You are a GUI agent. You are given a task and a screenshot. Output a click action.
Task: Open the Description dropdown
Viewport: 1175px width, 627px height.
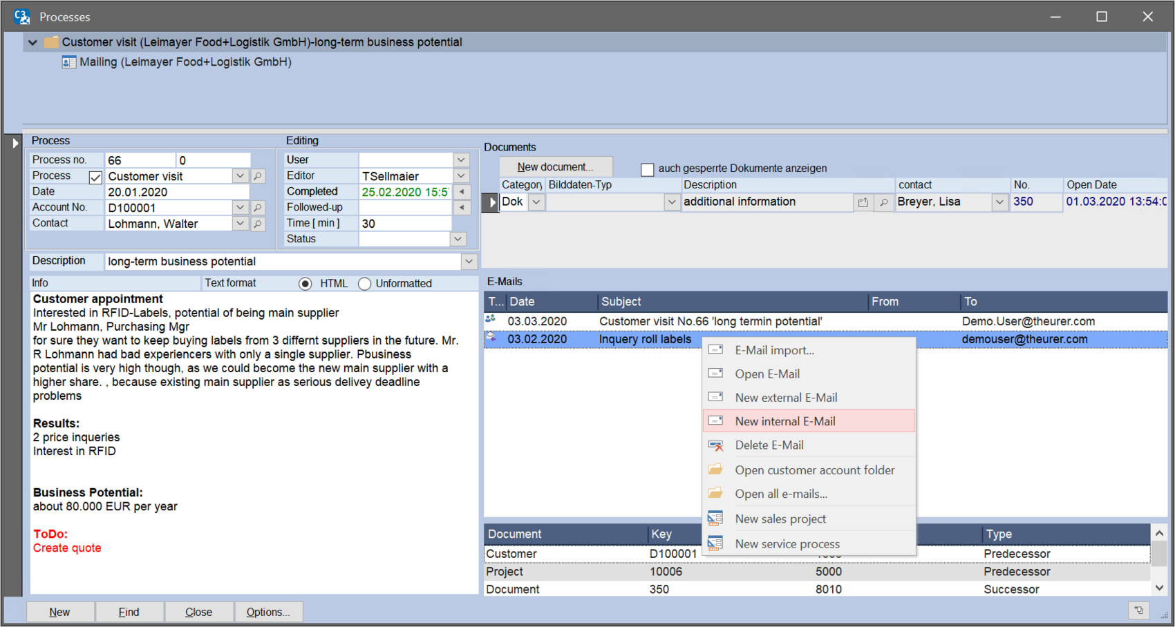(x=469, y=262)
